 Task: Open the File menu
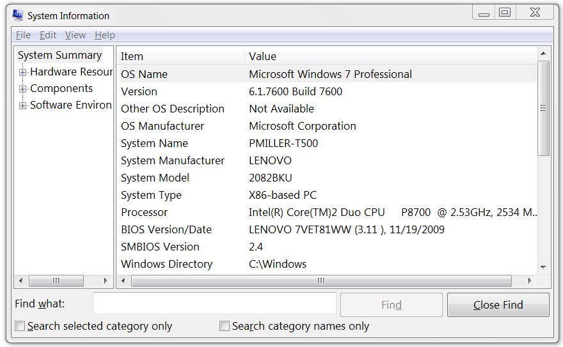(23, 35)
